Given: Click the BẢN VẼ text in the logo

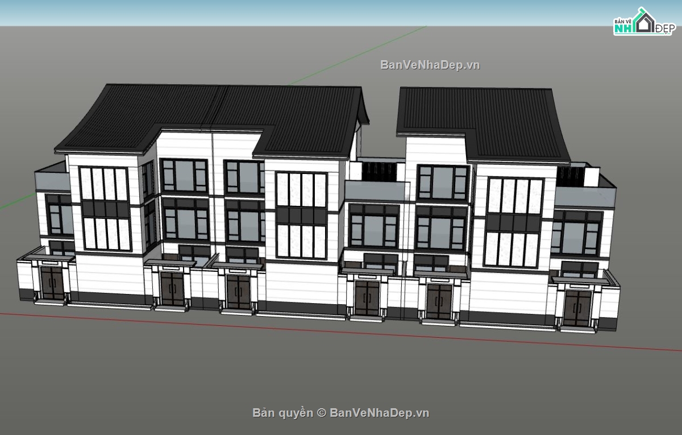Looking at the screenshot, I should pyautogui.click(x=623, y=21).
